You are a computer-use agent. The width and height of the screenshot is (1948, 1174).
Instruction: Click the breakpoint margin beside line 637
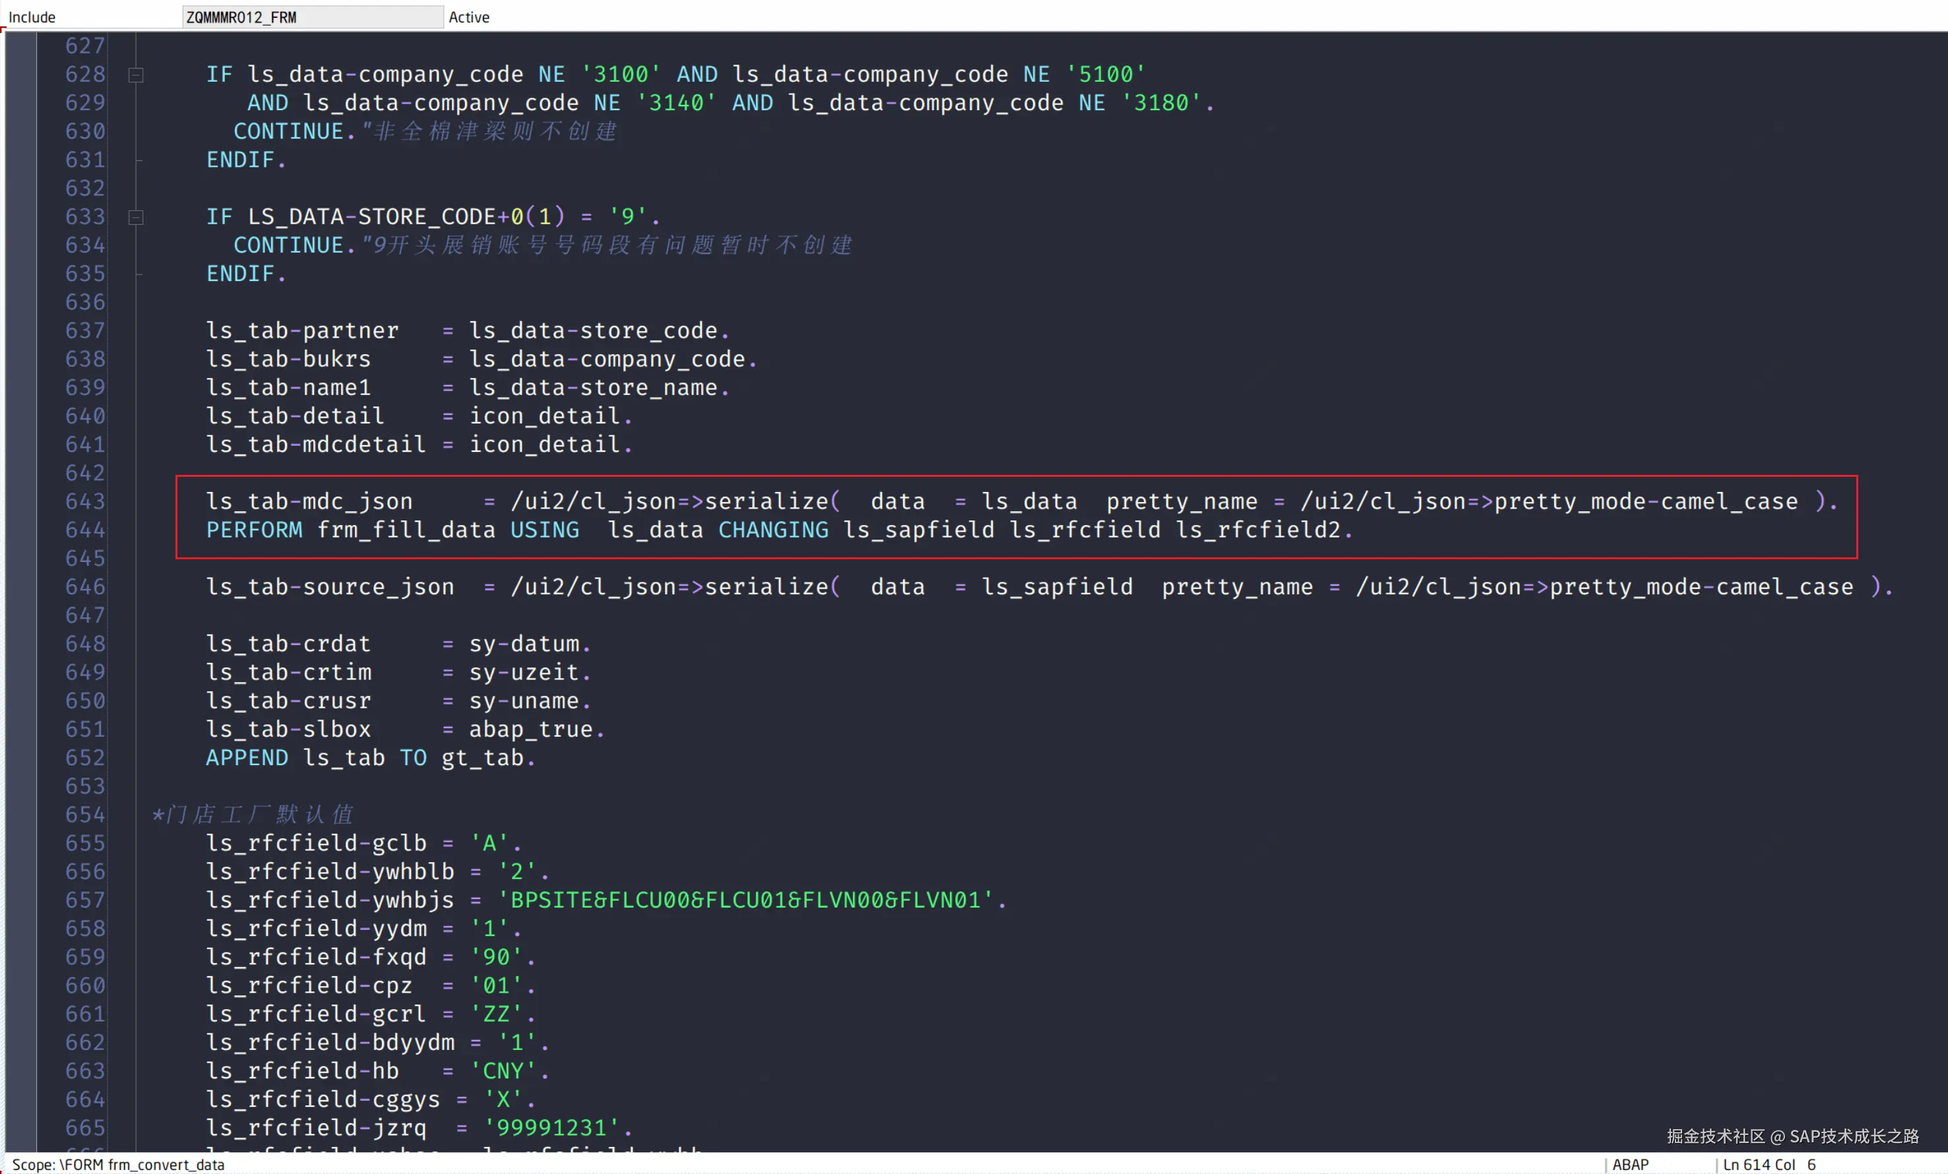pyautogui.click(x=20, y=330)
